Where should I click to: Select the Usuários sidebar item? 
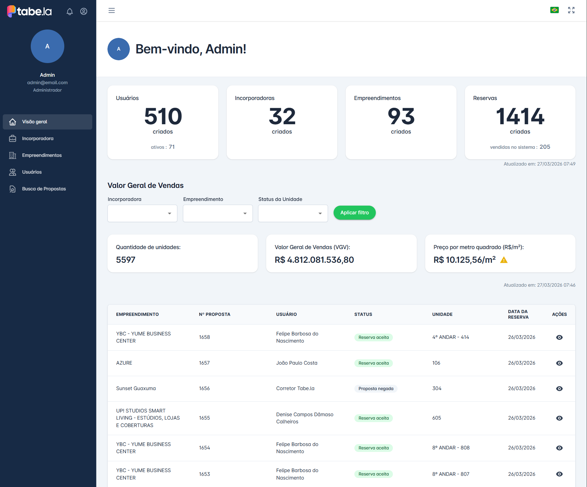pyautogui.click(x=32, y=172)
